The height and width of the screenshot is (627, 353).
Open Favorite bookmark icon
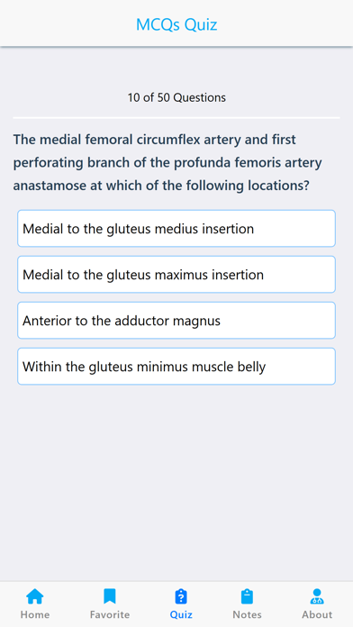click(x=110, y=596)
